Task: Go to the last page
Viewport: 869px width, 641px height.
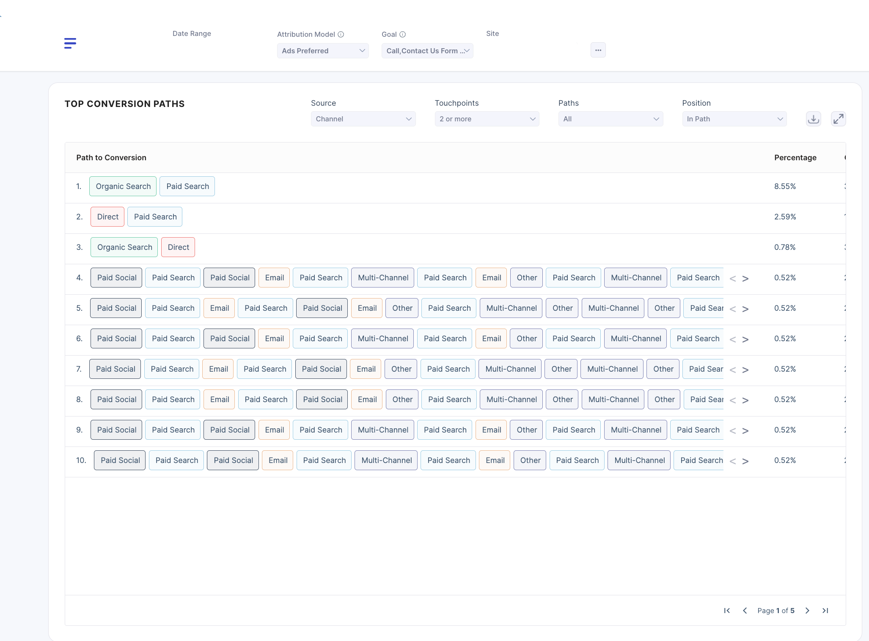Action: coord(825,611)
